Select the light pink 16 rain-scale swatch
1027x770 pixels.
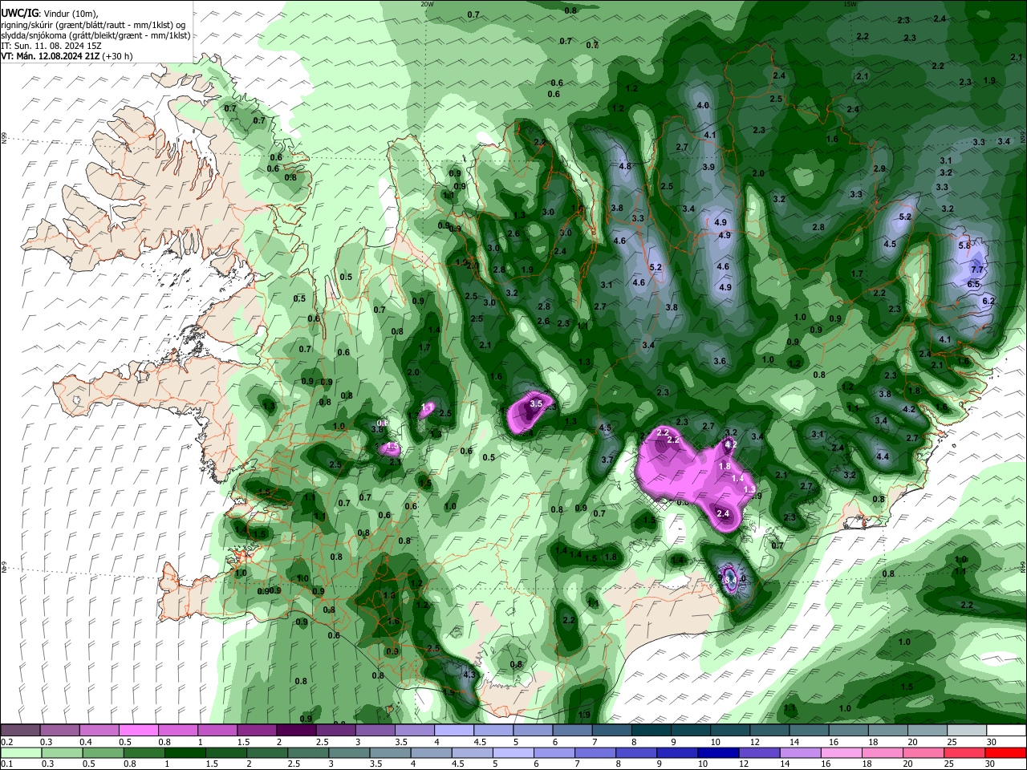tap(842, 752)
